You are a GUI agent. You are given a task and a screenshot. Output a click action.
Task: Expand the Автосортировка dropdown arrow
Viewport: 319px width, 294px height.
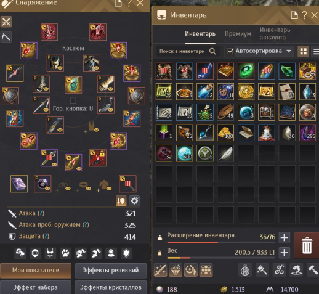[x=289, y=51]
